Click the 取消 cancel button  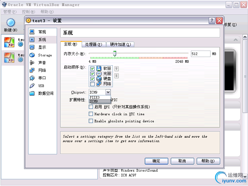click(x=182, y=161)
